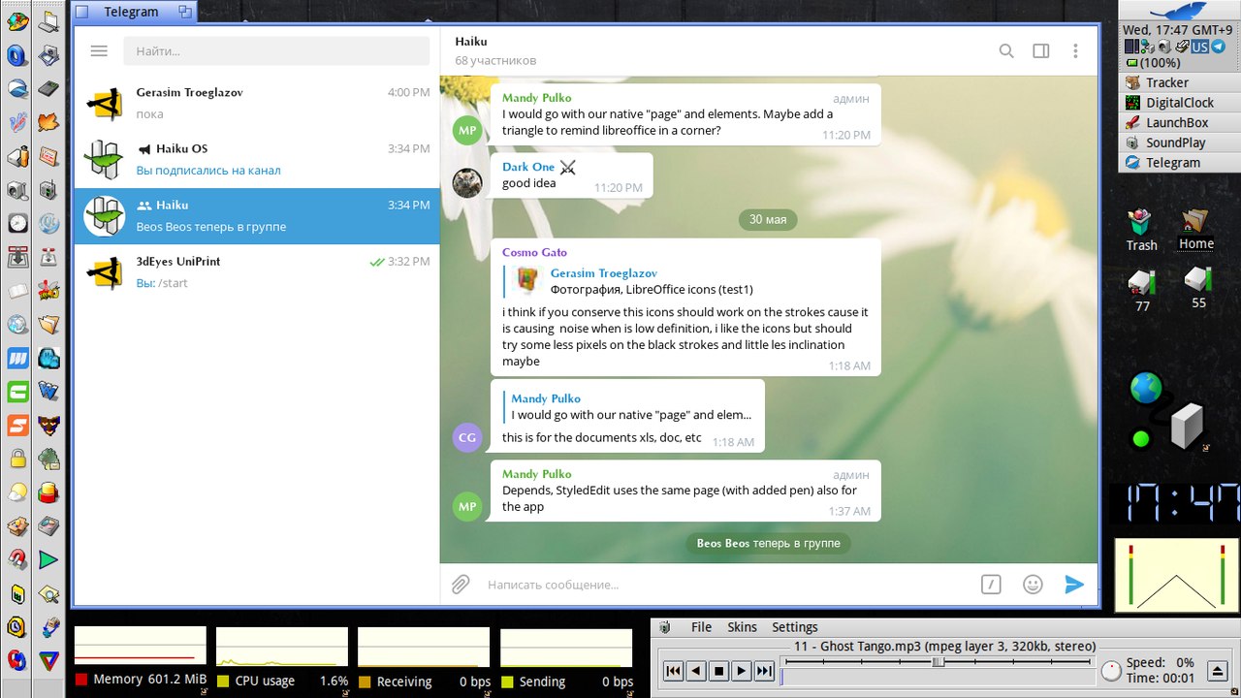Open the SoundPlay File menu
Screen dimensions: 1241x698
click(x=701, y=627)
